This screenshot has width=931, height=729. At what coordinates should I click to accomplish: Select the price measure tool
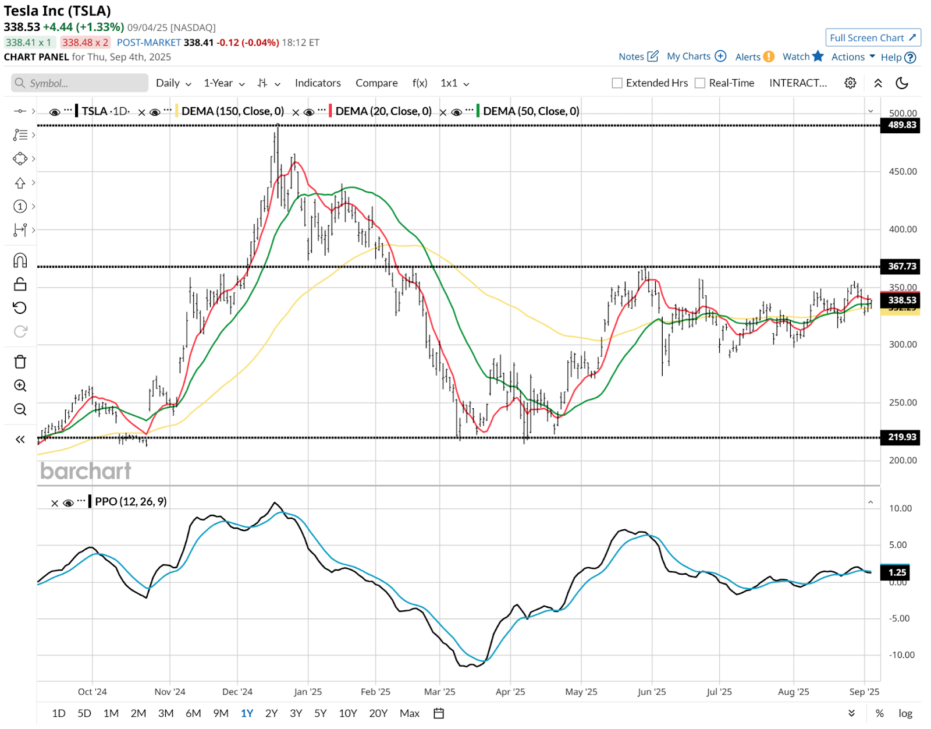(20, 230)
